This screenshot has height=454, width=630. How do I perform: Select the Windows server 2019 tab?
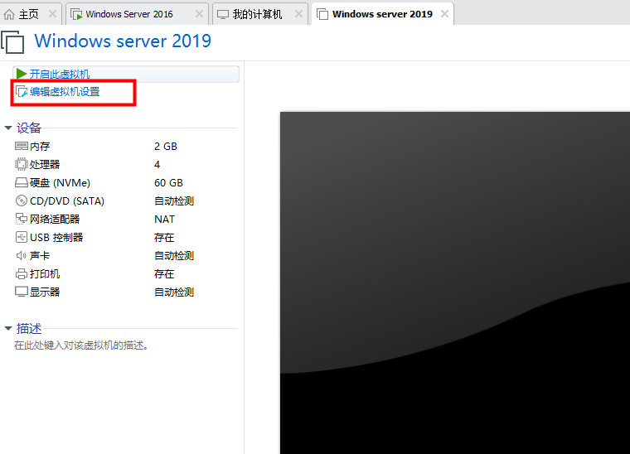(382, 14)
